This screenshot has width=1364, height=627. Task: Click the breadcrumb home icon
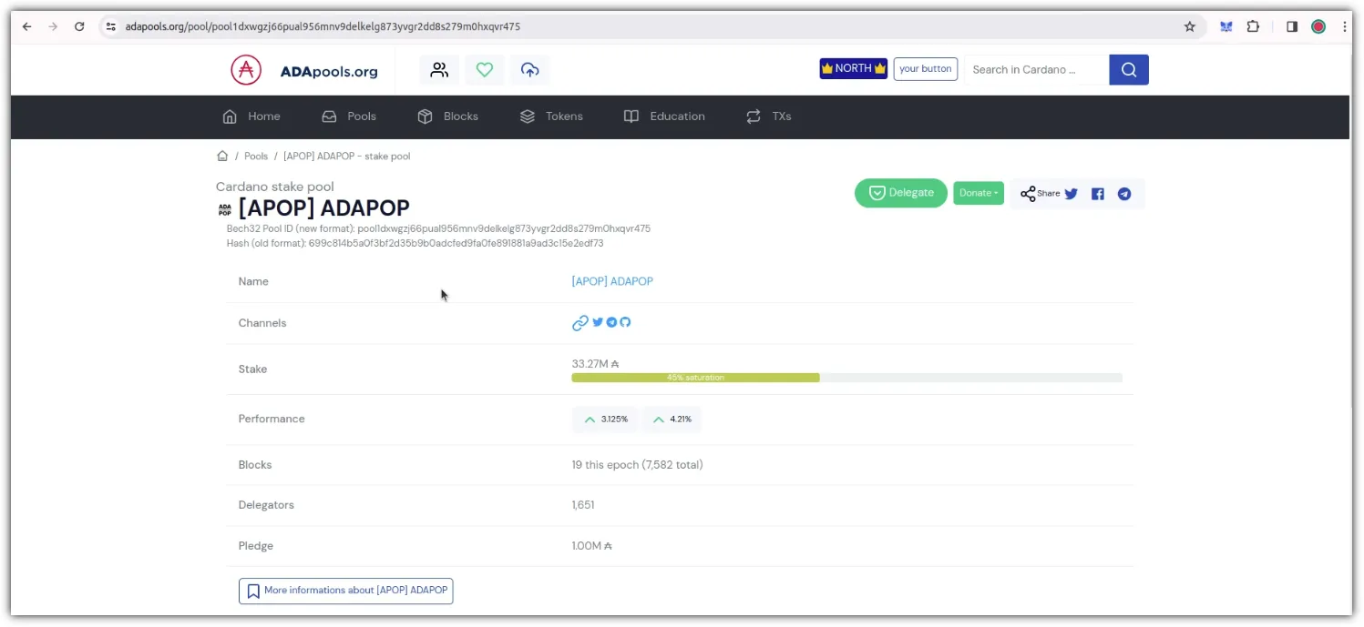[x=222, y=157]
